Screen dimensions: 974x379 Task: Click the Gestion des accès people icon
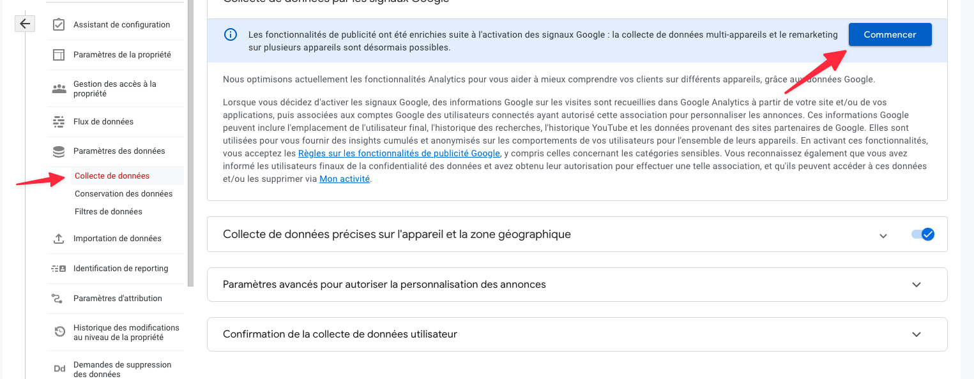59,89
